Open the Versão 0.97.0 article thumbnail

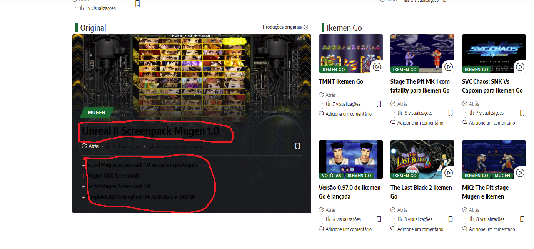coord(351,159)
